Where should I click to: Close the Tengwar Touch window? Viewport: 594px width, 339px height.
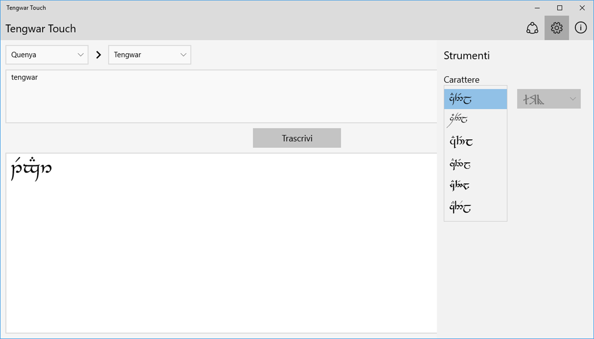coord(582,8)
